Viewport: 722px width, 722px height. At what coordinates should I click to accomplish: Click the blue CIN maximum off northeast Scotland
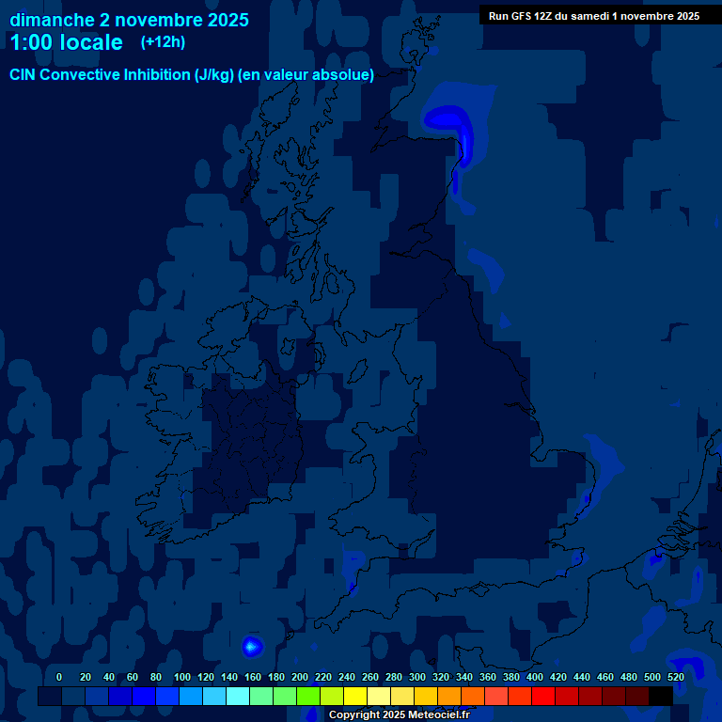point(447,120)
